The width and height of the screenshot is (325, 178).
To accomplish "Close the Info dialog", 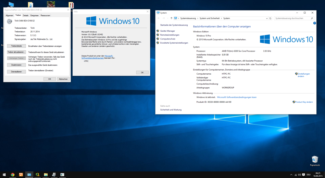I will click(147, 12).
